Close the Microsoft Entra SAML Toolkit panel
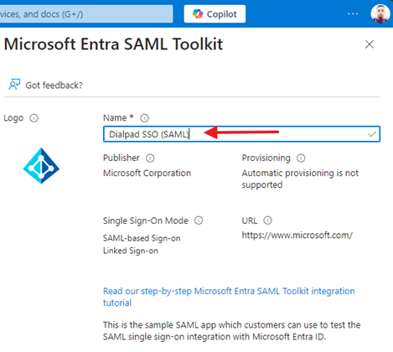393x352 pixels. 370,44
